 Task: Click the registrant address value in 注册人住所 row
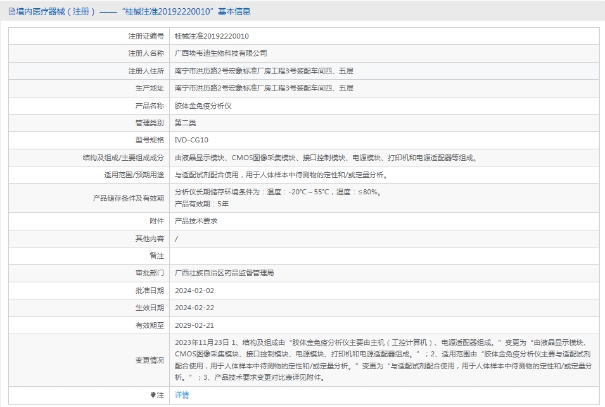pos(264,71)
